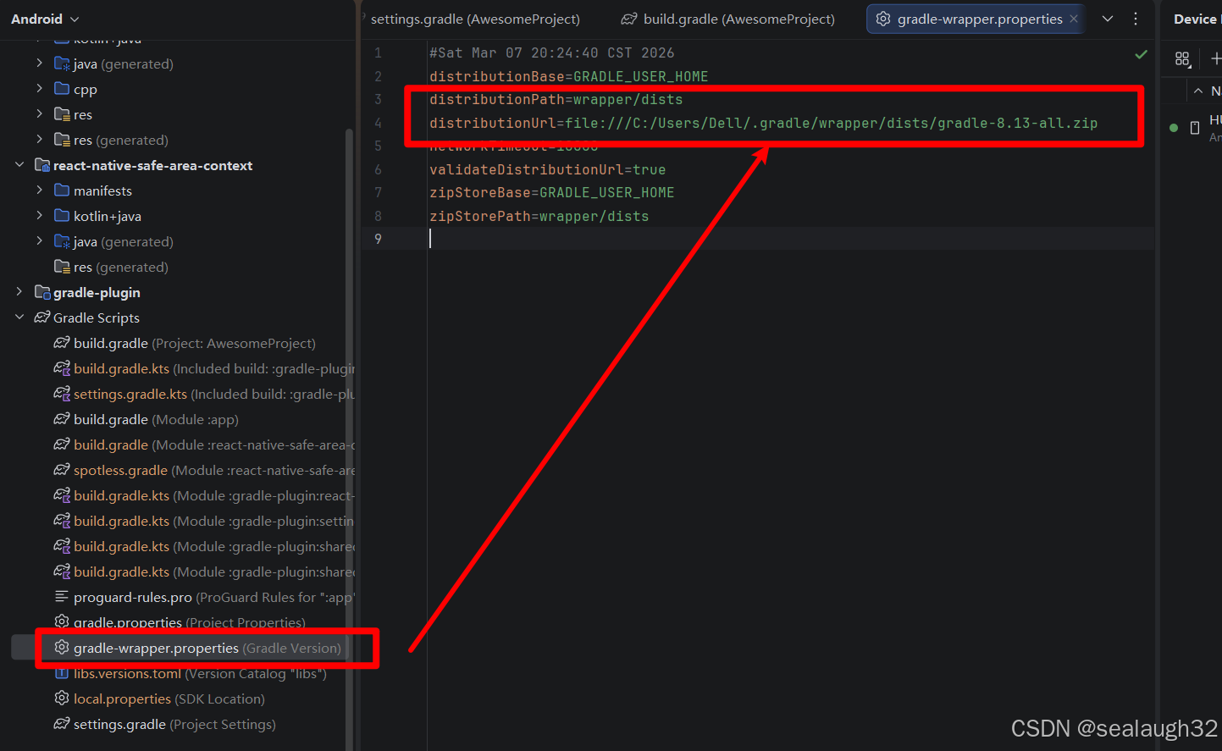The width and height of the screenshot is (1222, 751).
Task: Open build.gradle (Project: AwesomeProject)
Action: 194,343
